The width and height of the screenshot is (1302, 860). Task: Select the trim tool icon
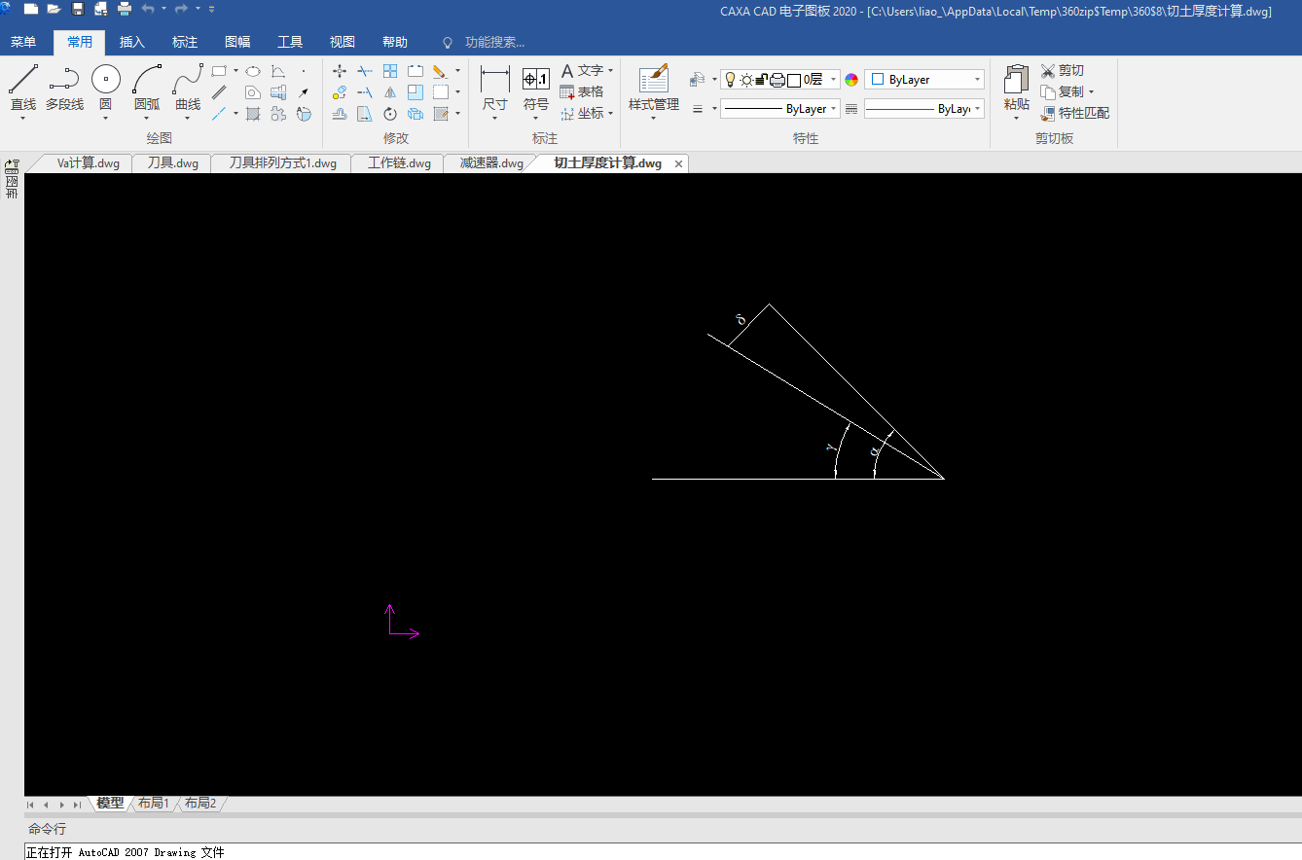click(x=365, y=71)
